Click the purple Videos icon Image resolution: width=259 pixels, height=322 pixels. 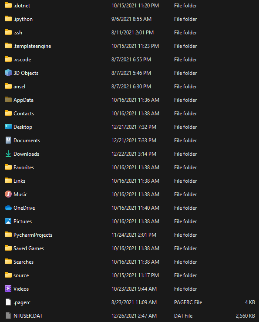tap(8, 289)
